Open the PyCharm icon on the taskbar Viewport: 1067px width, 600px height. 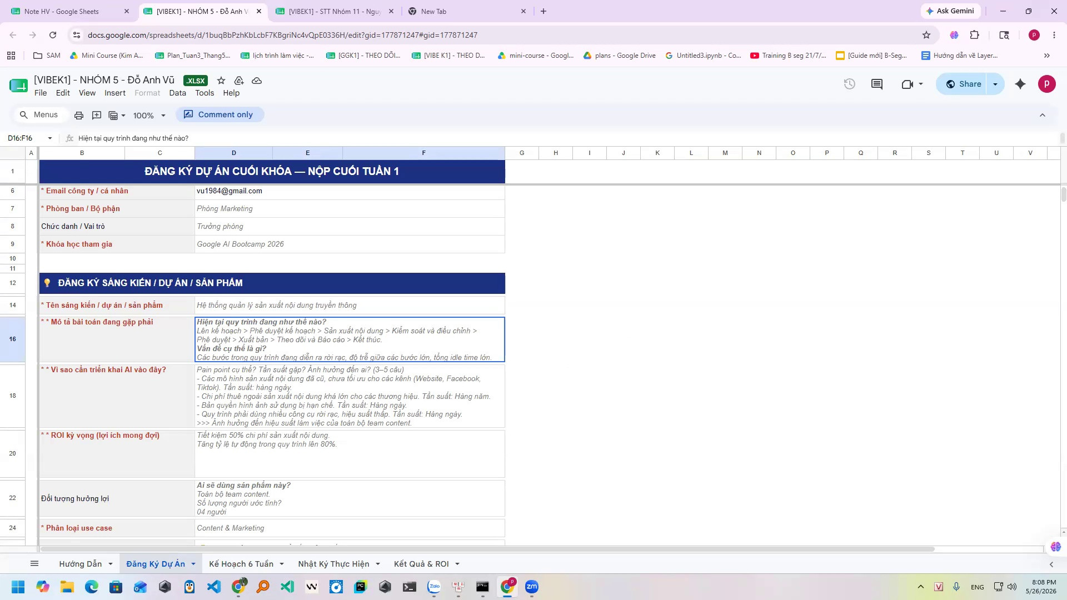[x=361, y=587]
